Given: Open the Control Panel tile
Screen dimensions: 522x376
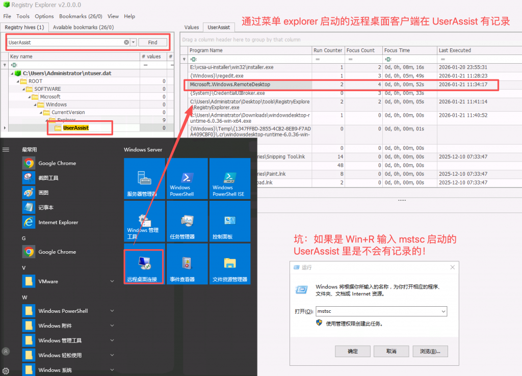Looking at the screenshot, I should click(x=229, y=222).
